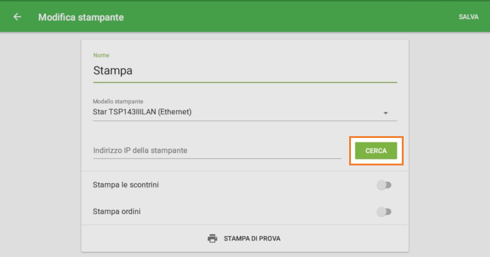
Task: Click the green underline beneath the Nome field
Action: pos(245,82)
